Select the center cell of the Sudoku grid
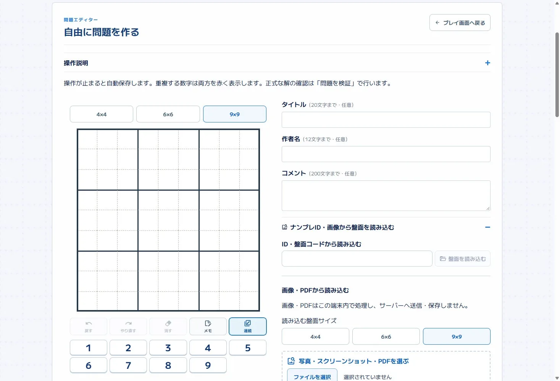This screenshot has width=560, height=381. click(x=168, y=220)
